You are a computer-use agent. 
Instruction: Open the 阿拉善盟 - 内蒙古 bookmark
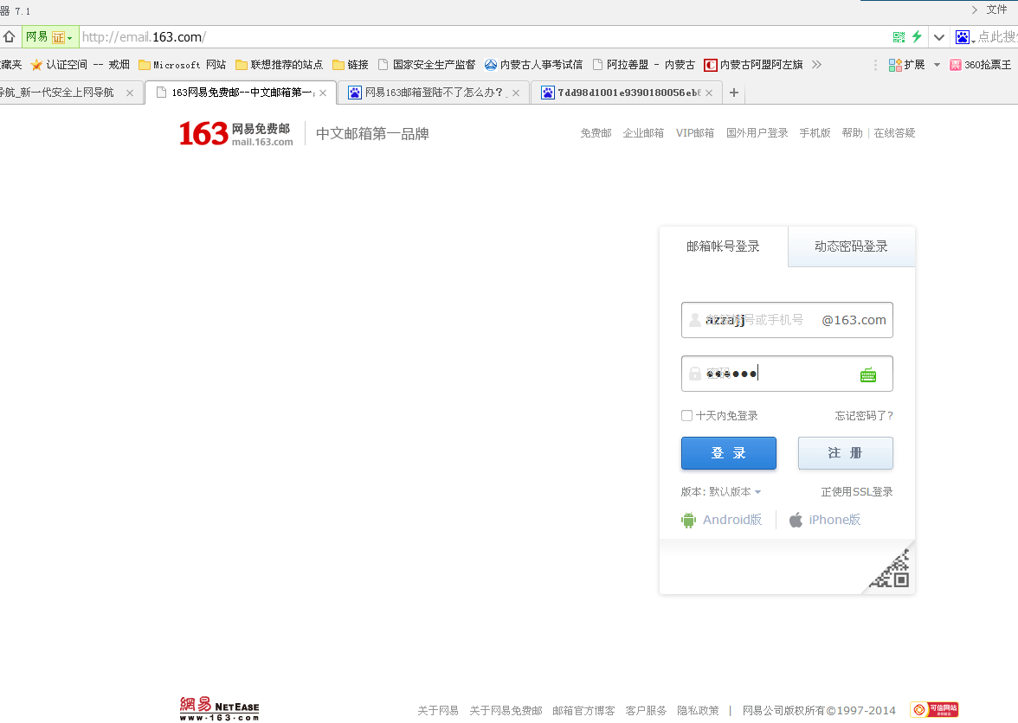[644, 65]
